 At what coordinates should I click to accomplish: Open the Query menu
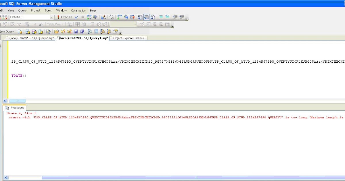click(x=22, y=10)
